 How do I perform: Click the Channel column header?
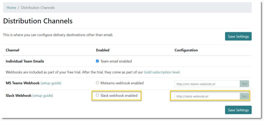click(12, 50)
